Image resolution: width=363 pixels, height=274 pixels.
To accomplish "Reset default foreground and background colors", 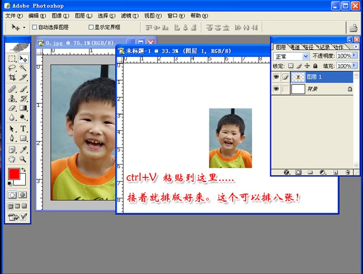I will (10, 184).
